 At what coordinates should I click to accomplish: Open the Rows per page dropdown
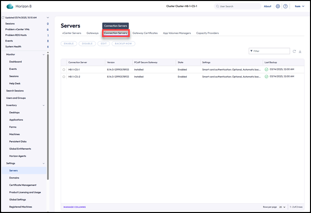[x=281, y=207]
